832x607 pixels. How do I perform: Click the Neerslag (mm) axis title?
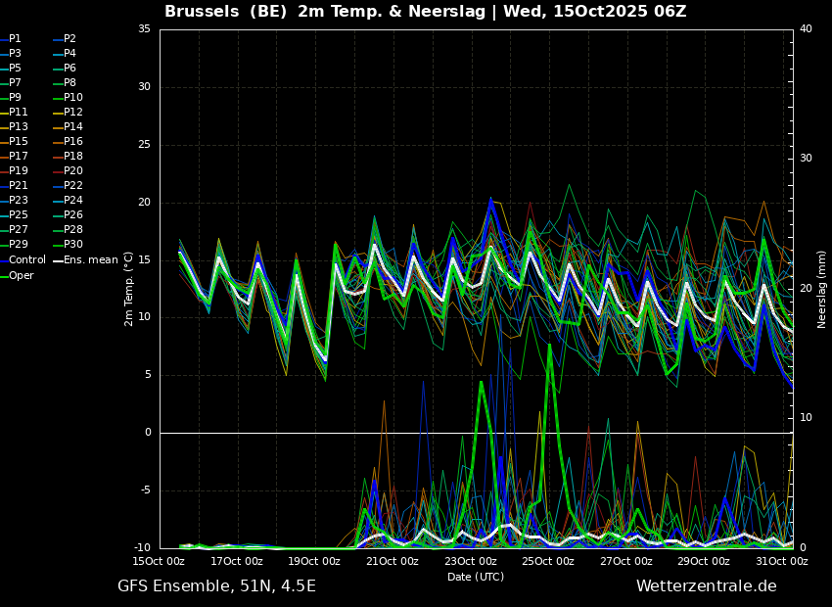[x=821, y=289]
